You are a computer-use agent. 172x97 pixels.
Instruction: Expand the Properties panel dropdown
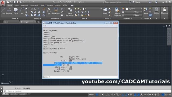[127, 19]
